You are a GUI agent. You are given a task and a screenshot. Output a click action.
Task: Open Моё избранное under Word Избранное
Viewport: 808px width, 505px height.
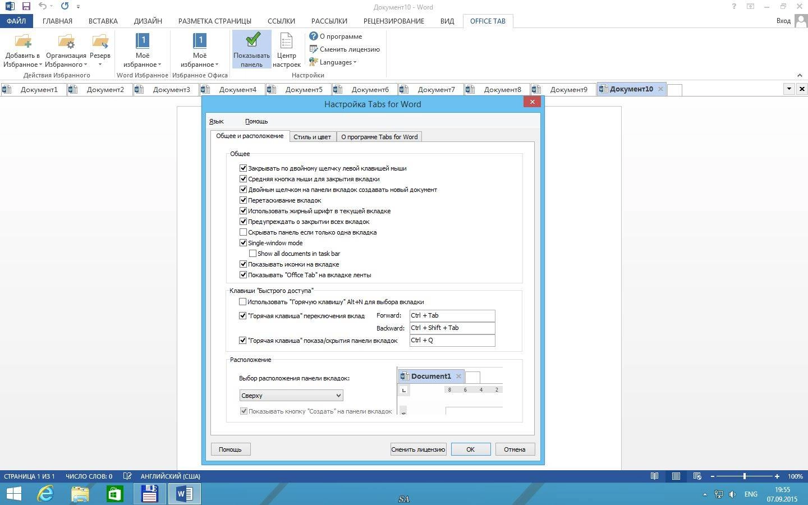(x=143, y=50)
